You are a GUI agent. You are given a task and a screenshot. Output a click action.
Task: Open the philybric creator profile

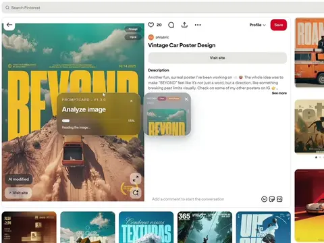(159, 37)
